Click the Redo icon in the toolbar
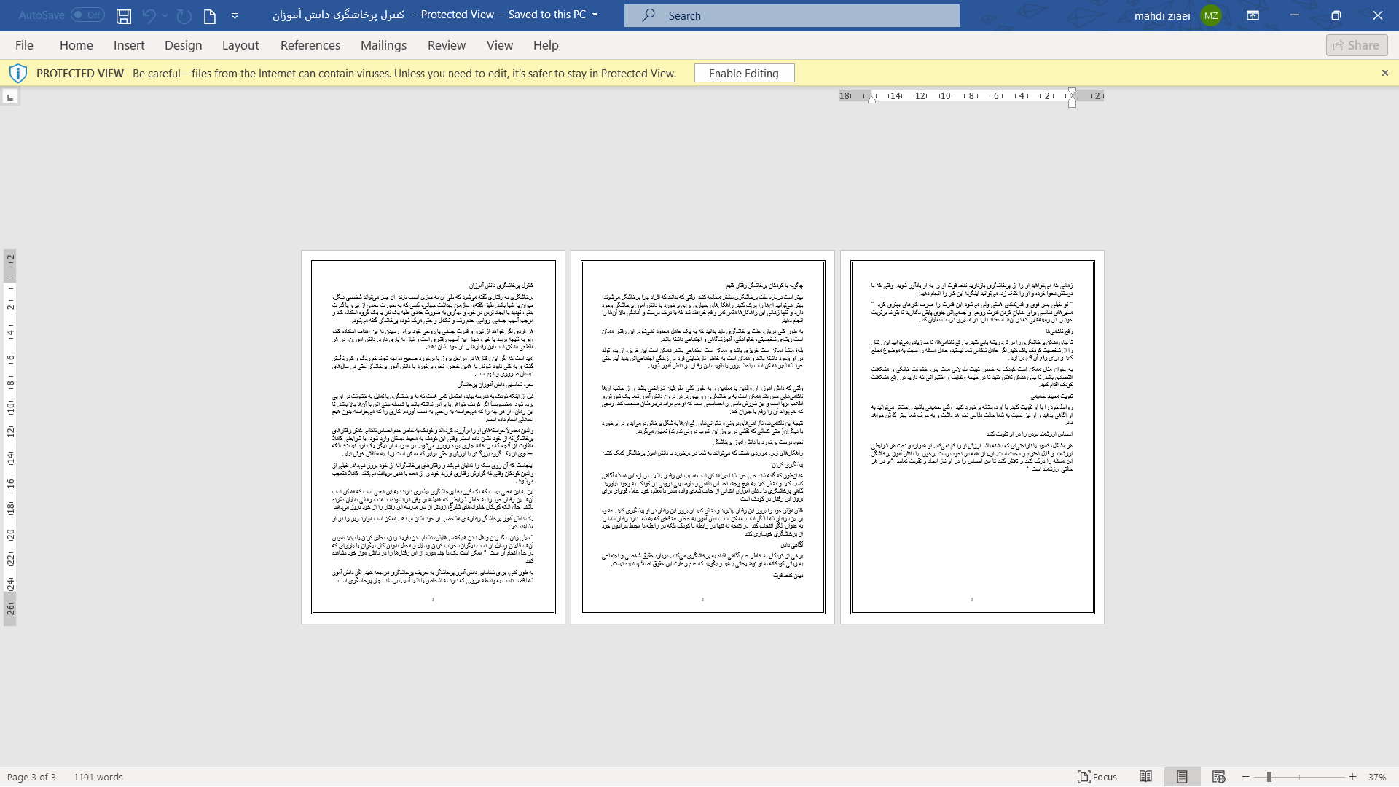Image resolution: width=1399 pixels, height=787 pixels. pyautogui.click(x=184, y=15)
